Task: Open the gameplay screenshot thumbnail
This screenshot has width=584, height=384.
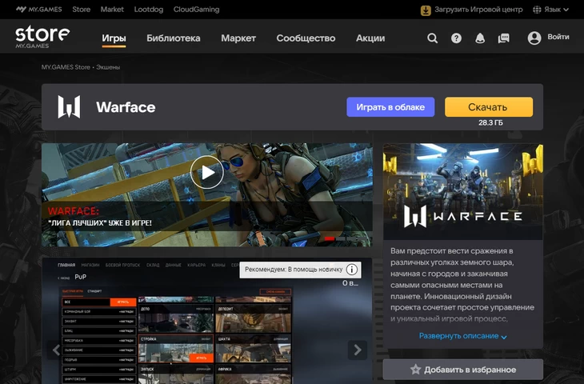Action: (206, 321)
